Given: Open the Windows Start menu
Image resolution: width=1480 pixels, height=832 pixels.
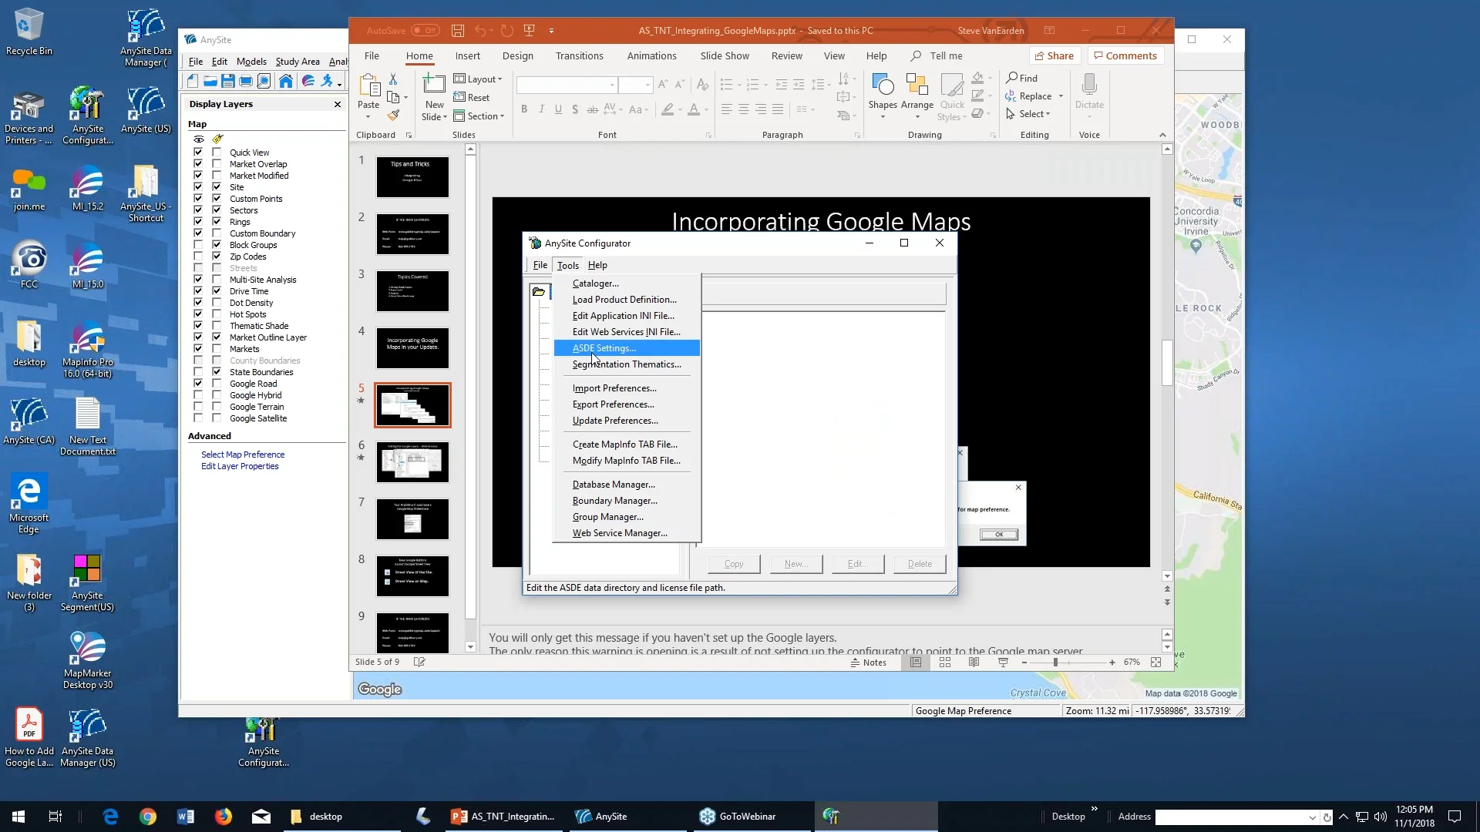Looking at the screenshot, I should (x=18, y=817).
